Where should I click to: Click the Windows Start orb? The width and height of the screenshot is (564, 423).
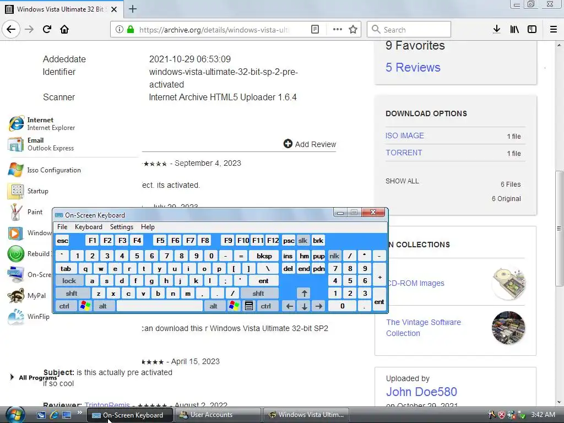tap(15, 415)
